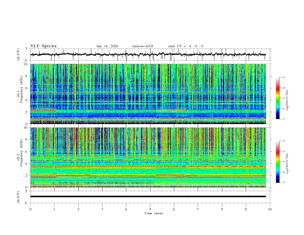Click the ch.1 spectrogram color scale bar
Image resolution: width=304 pixels, height=235 pixels.
[x=278, y=98]
